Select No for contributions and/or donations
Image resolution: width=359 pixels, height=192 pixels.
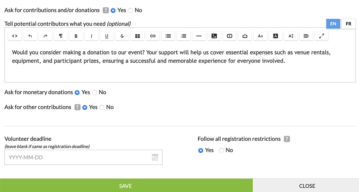click(x=131, y=10)
